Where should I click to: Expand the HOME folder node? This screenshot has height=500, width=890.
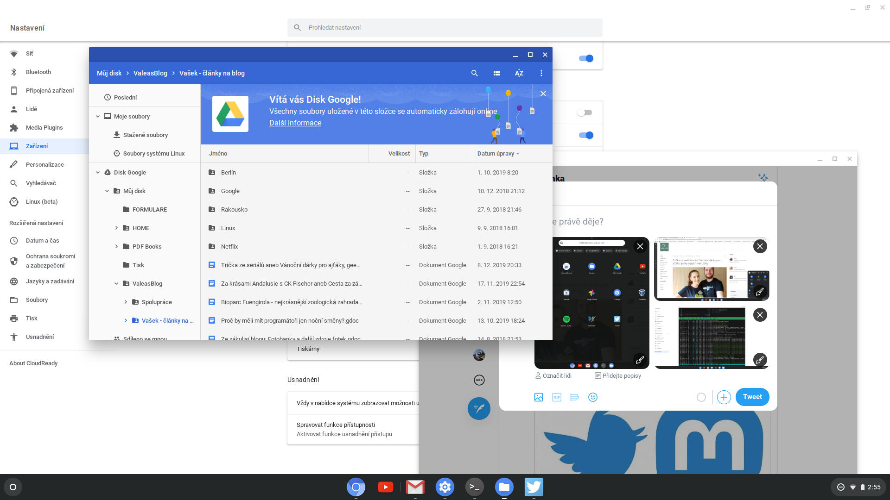pos(116,228)
